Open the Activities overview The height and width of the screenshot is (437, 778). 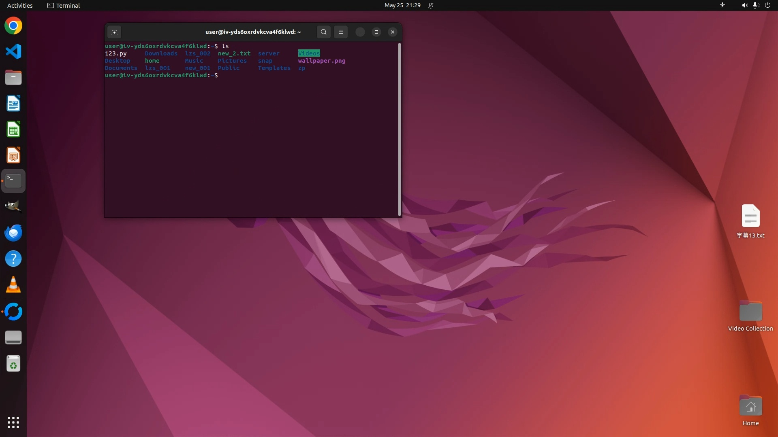(x=20, y=5)
